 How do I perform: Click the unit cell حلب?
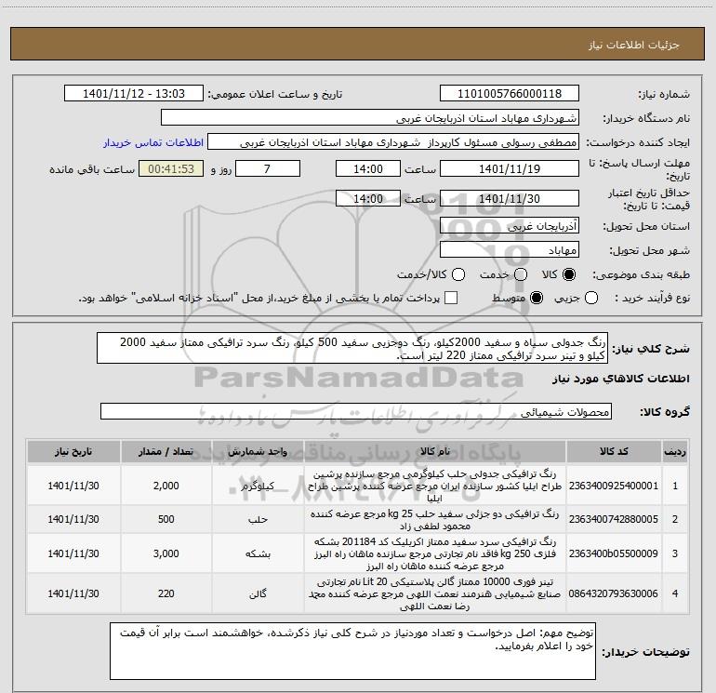tap(258, 519)
